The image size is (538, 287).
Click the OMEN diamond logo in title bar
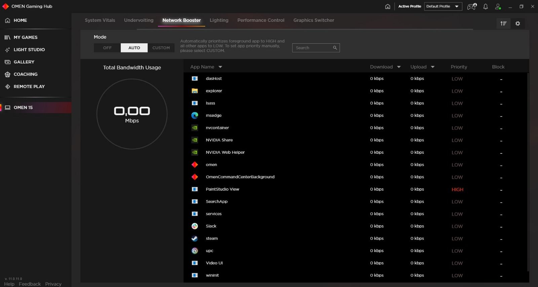click(x=6, y=6)
